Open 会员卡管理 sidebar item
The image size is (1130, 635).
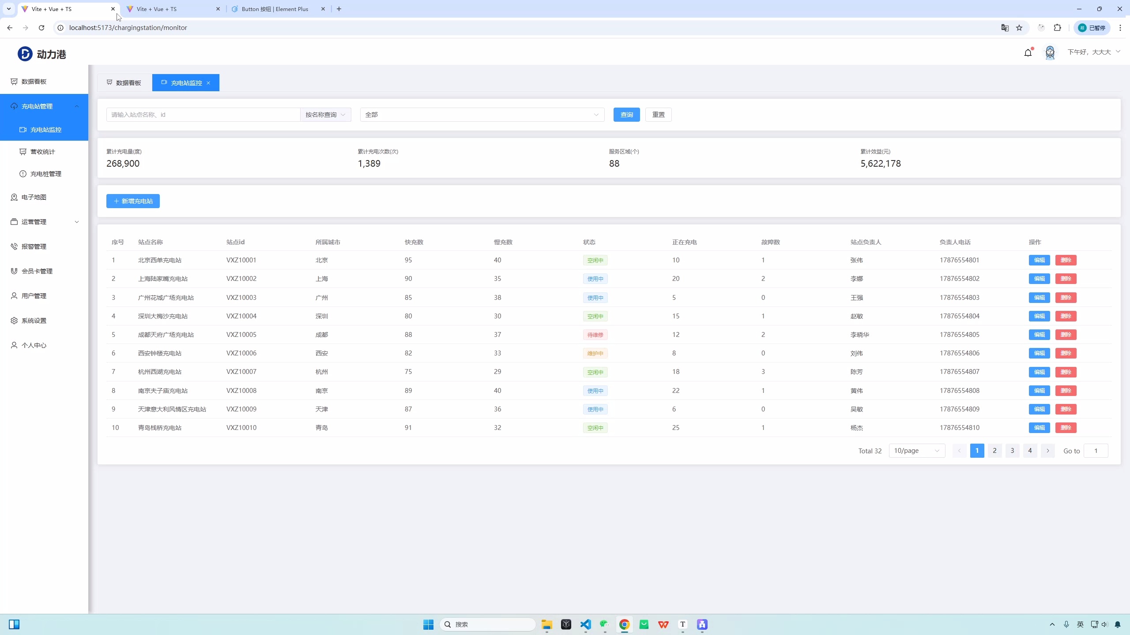tap(37, 271)
